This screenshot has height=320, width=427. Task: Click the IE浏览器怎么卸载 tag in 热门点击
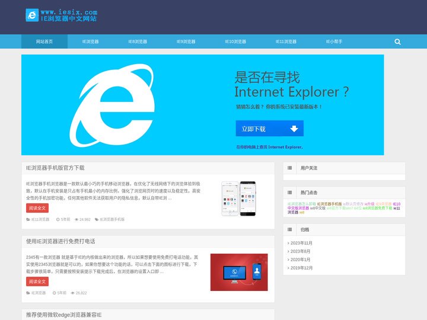[302, 204]
